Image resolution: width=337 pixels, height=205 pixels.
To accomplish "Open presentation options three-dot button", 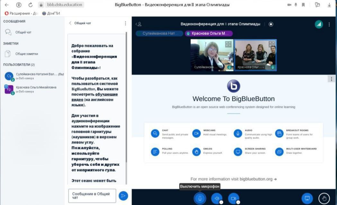I will click(332, 79).
